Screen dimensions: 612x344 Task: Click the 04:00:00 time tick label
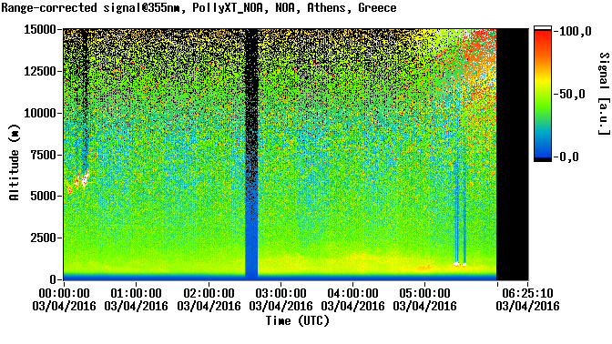(x=352, y=293)
